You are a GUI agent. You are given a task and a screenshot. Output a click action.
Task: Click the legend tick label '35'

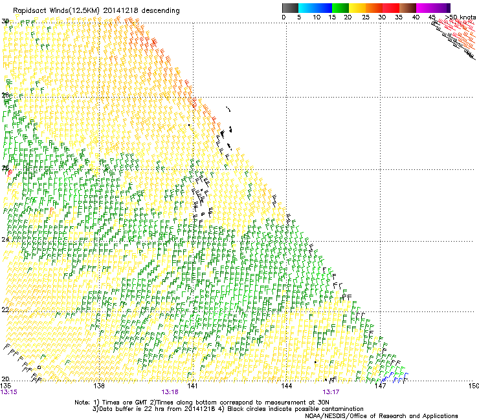[399, 17]
